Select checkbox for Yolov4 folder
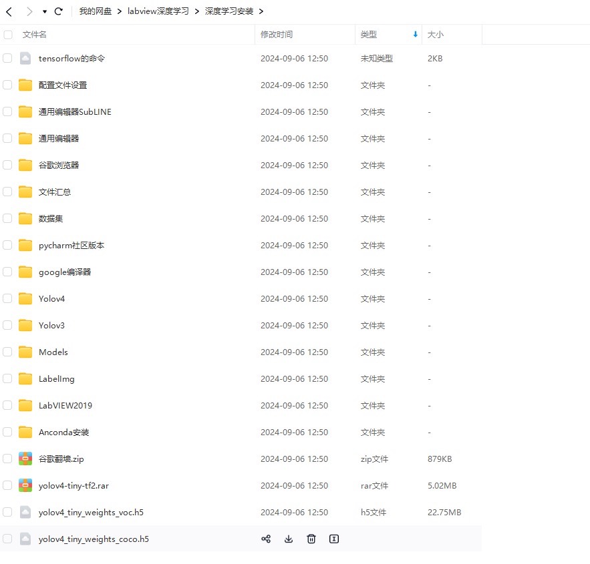 (x=7, y=298)
